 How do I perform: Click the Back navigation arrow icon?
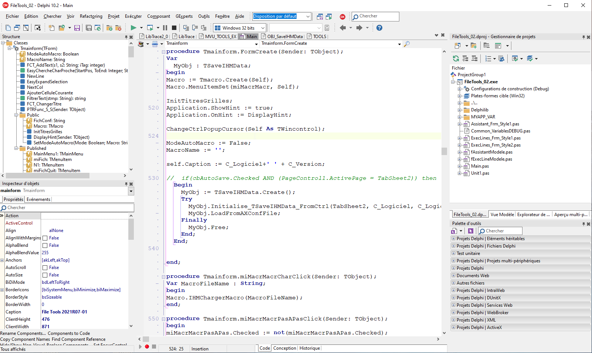click(x=343, y=28)
